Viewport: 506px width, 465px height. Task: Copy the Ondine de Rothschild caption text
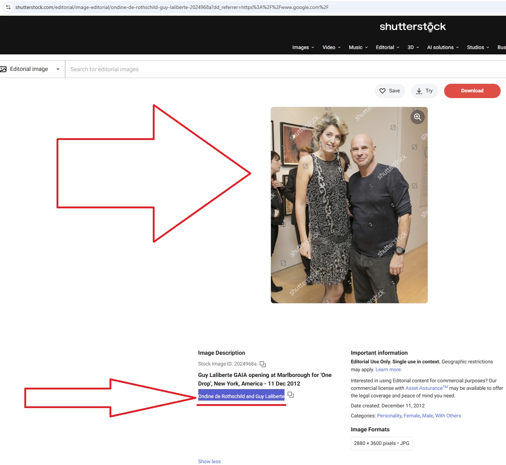[291, 395]
